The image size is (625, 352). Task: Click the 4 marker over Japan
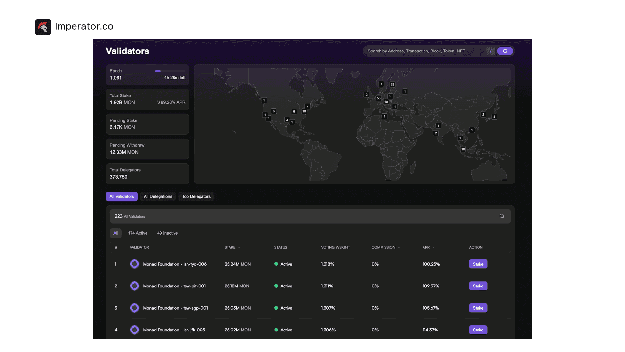click(x=494, y=117)
